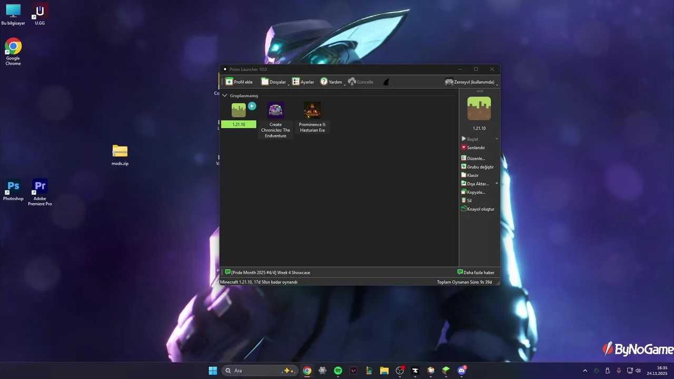Image resolution: width=674 pixels, height=379 pixels.
Task: Click the Spotify taskbar icon
Action: pyautogui.click(x=338, y=371)
